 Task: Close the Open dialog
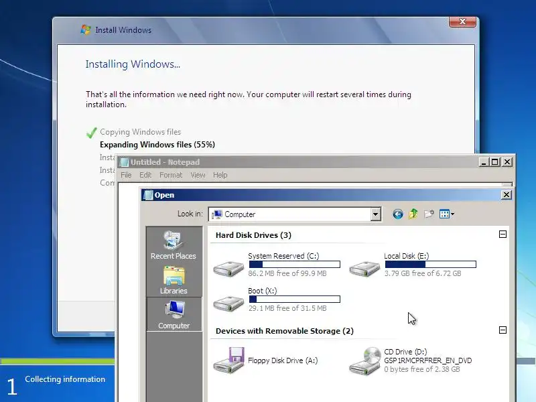point(507,195)
